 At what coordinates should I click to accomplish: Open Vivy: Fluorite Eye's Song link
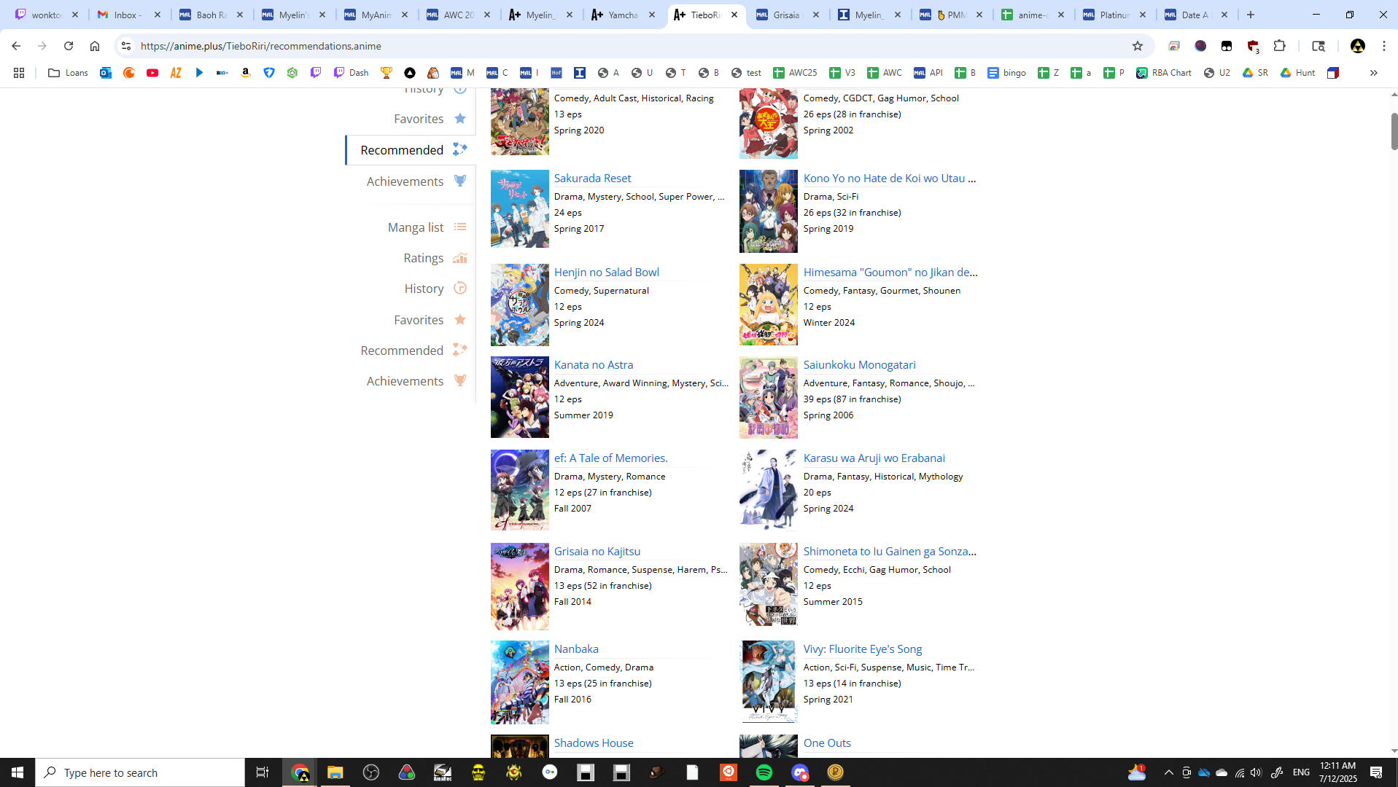[863, 649]
